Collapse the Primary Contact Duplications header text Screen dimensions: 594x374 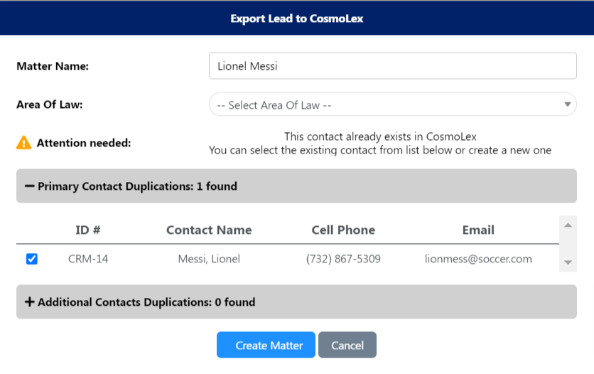pos(137,186)
